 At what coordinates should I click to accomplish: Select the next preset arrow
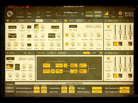(x=83, y=14)
